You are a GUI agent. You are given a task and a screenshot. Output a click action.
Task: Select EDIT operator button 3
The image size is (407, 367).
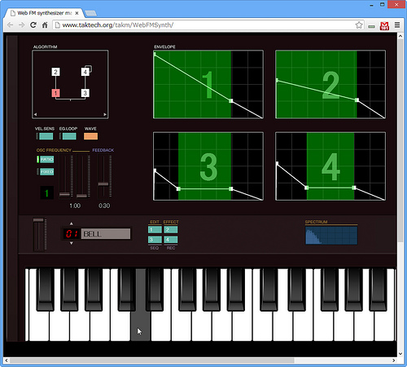pyautogui.click(x=155, y=240)
